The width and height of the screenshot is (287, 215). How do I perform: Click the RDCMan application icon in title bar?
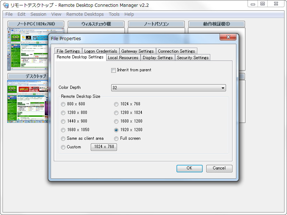coord(4,5)
